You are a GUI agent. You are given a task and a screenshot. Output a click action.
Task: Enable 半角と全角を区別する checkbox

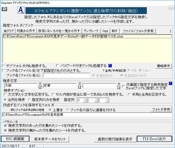click(x=129, y=95)
